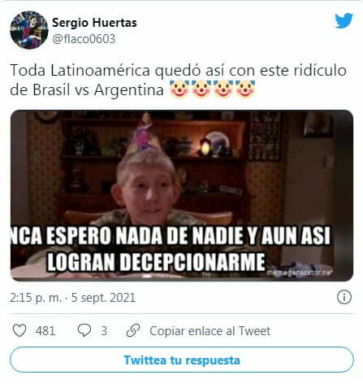The width and height of the screenshot is (363, 384).
Task: Click the blue Twitter bird logo
Action: coord(344,20)
